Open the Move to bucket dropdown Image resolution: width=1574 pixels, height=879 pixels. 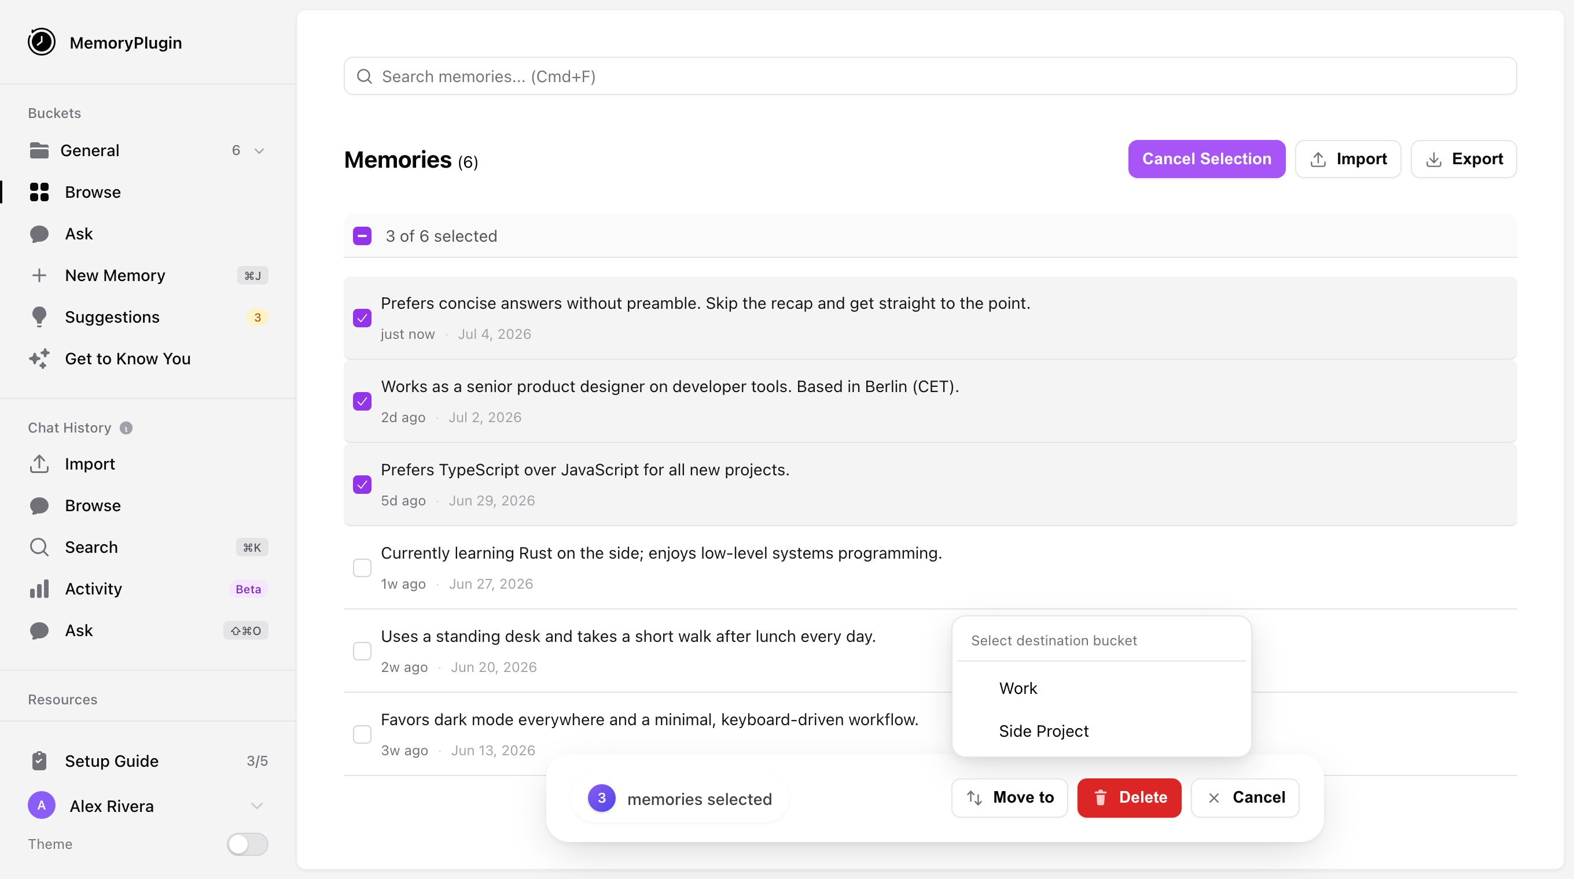1009,798
